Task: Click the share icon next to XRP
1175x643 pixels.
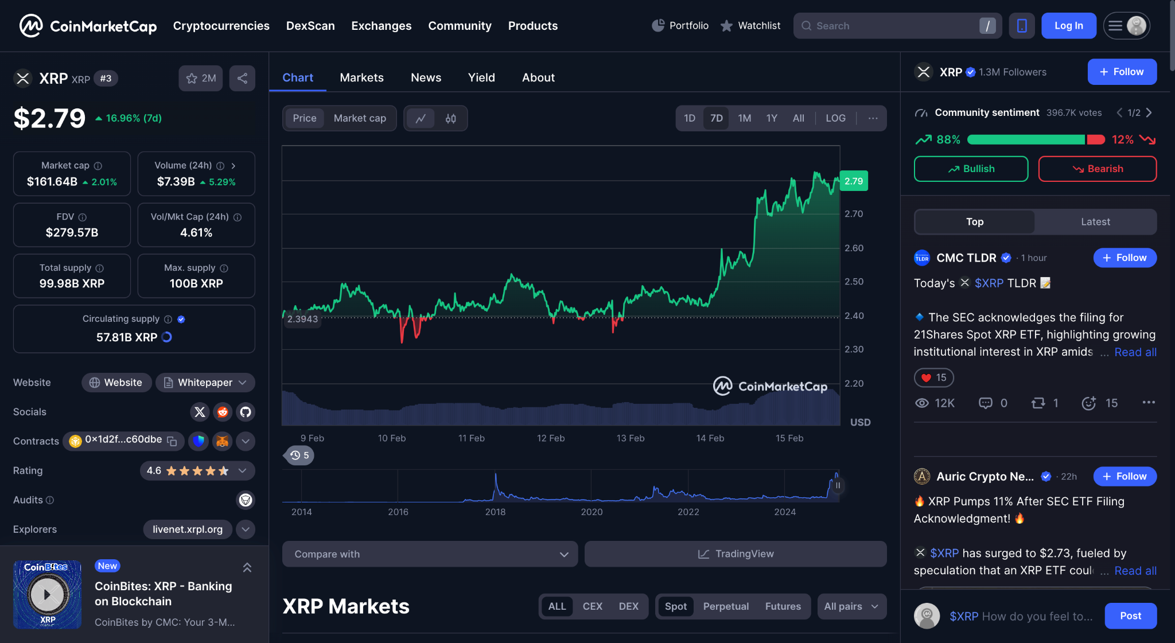Action: coord(242,79)
